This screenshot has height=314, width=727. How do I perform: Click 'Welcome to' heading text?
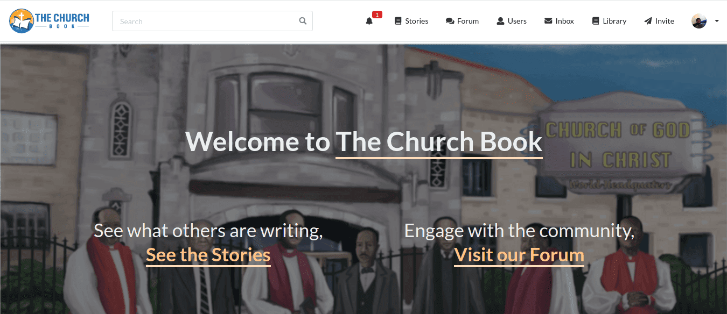257,142
